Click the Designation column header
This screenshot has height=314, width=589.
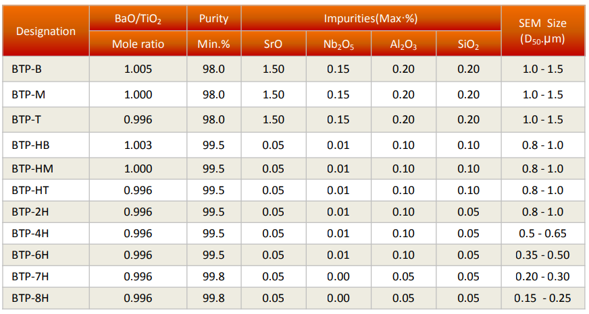(x=46, y=31)
